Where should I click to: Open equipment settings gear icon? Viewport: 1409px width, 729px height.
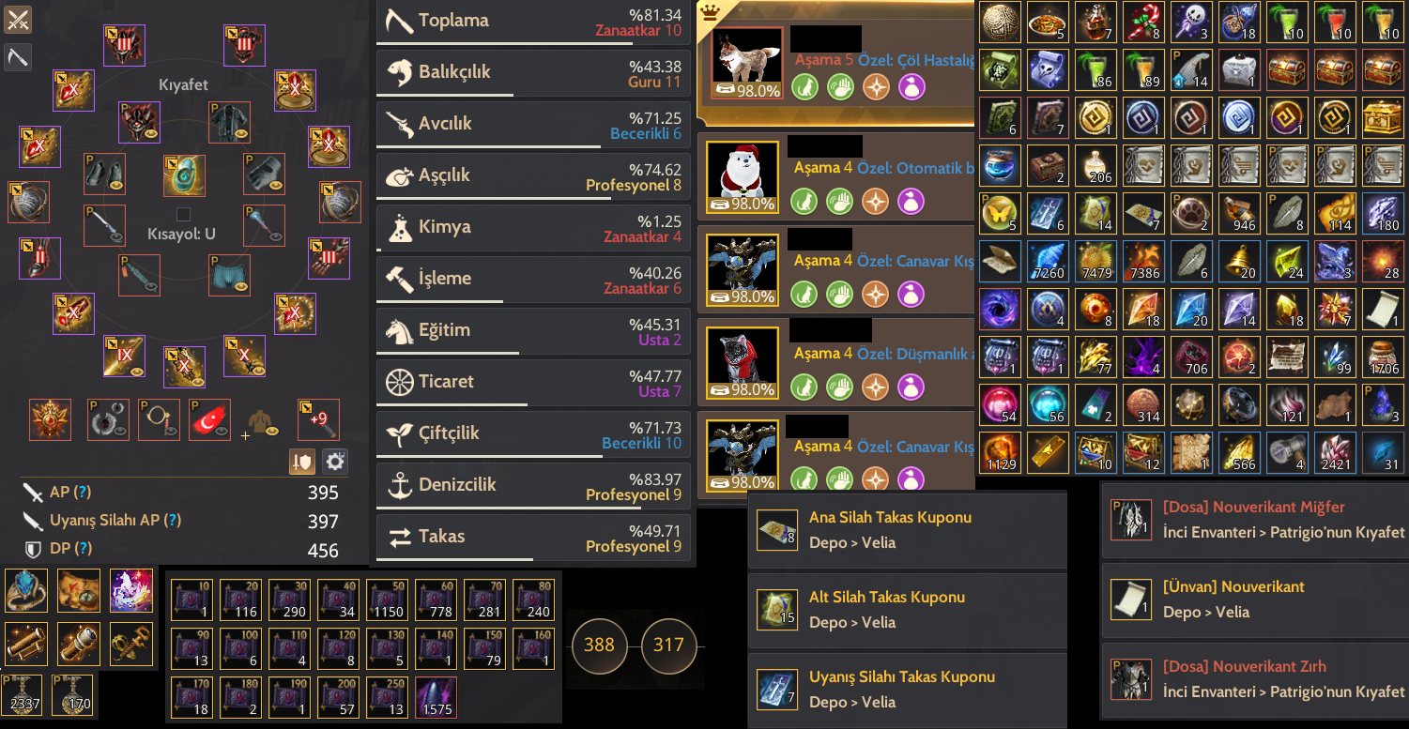click(x=335, y=462)
